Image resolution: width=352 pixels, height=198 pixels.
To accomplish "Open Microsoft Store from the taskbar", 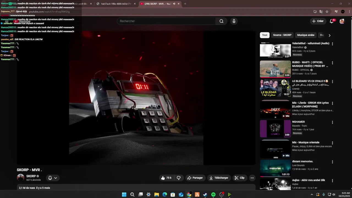I will 173,194.
